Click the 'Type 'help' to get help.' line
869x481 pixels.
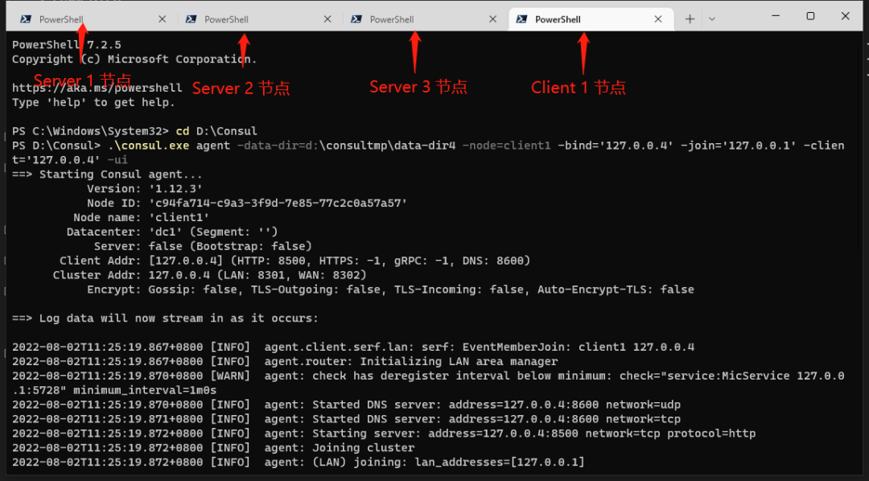pos(93,102)
